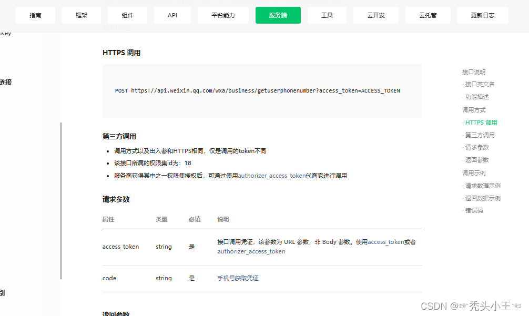The width and height of the screenshot is (529, 316).
Task: Follow the 手机号获取凭证 link for code parameter
Action: pyautogui.click(x=237, y=278)
